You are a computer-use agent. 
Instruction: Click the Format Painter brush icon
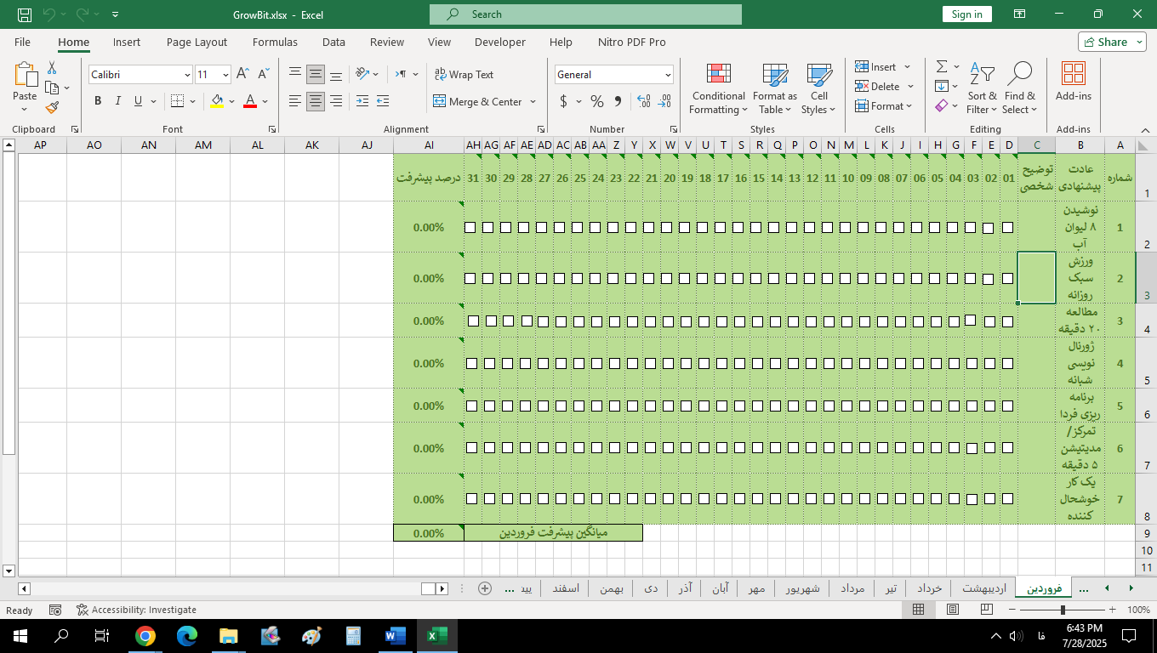click(53, 108)
